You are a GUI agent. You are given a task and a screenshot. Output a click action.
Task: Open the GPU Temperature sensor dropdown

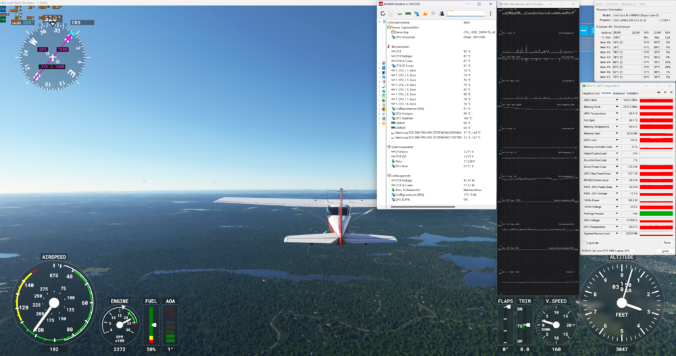point(617,113)
